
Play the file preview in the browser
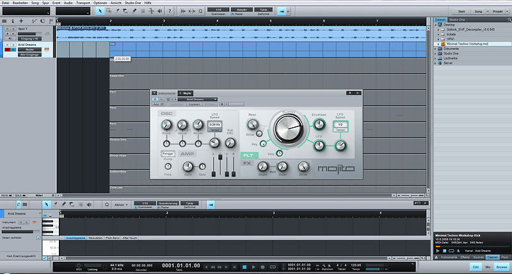pos(438,250)
